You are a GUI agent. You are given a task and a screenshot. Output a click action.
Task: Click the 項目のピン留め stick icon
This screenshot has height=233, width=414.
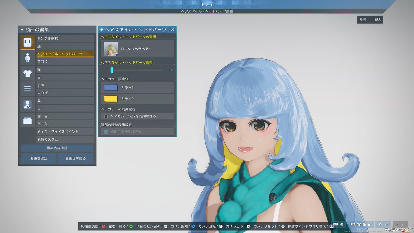(x=165, y=226)
